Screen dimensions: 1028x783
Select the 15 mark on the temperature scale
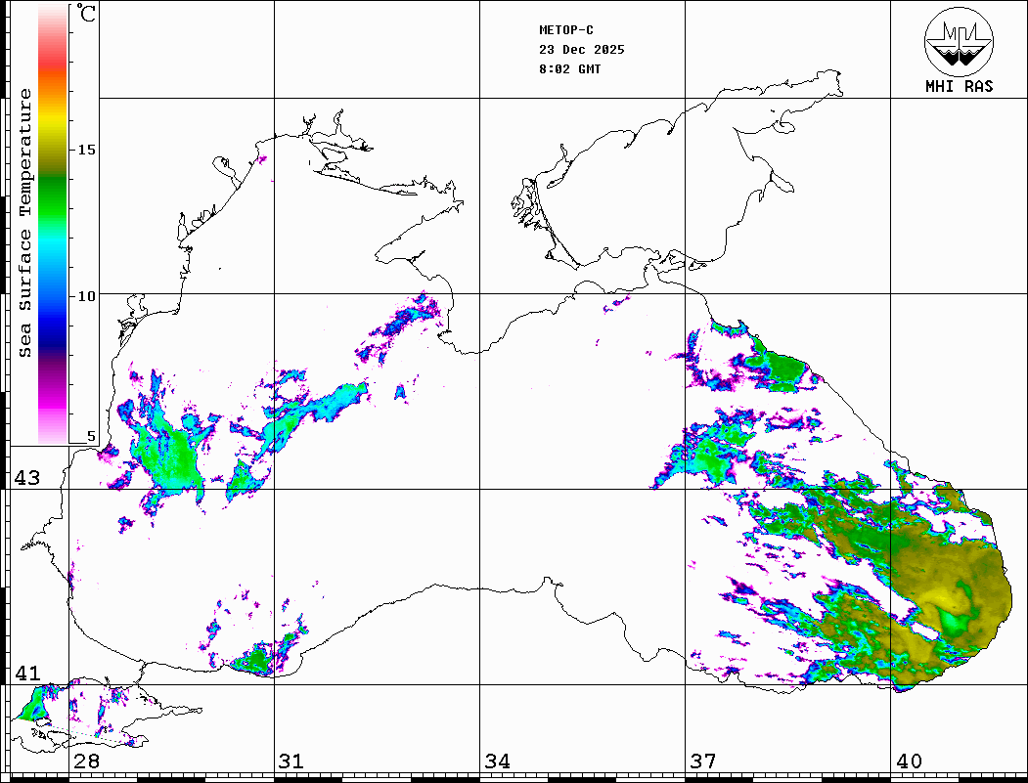(87, 150)
